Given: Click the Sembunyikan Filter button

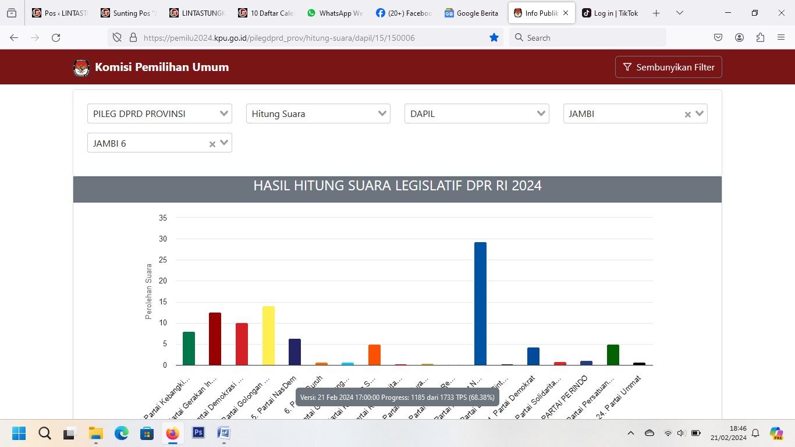Looking at the screenshot, I should tap(668, 68).
